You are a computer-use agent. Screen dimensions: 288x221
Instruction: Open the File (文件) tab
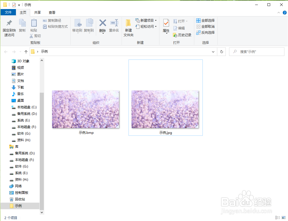[x=8, y=12]
